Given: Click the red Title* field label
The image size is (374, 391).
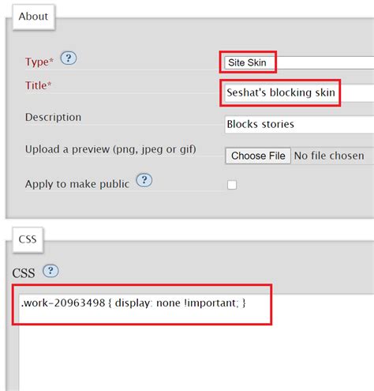Looking at the screenshot, I should point(38,85).
